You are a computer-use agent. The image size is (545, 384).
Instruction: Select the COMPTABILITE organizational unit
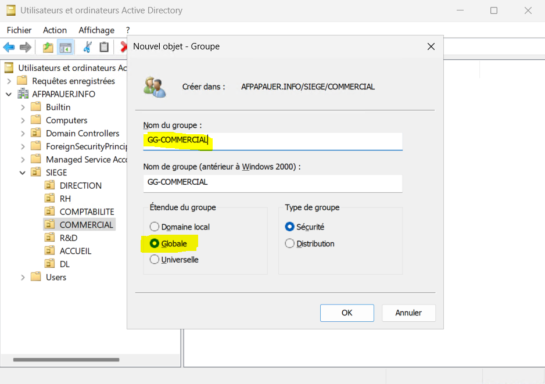point(87,211)
